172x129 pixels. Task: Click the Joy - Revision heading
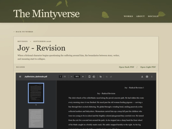[x=41, y=48]
